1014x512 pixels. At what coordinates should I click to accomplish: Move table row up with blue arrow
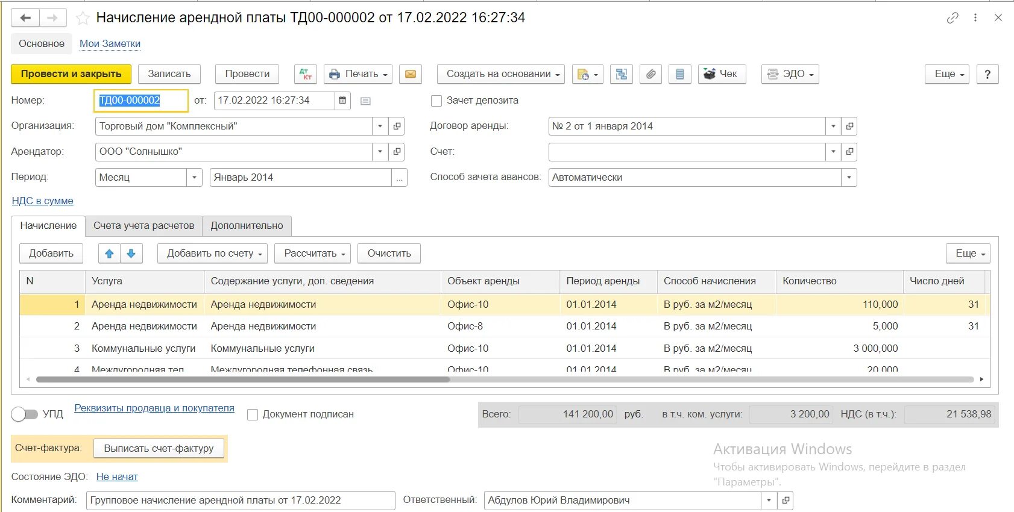coord(109,254)
